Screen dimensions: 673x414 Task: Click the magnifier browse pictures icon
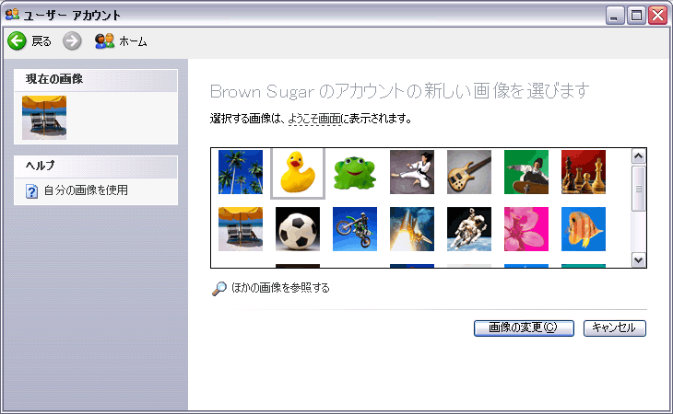pyautogui.click(x=219, y=289)
